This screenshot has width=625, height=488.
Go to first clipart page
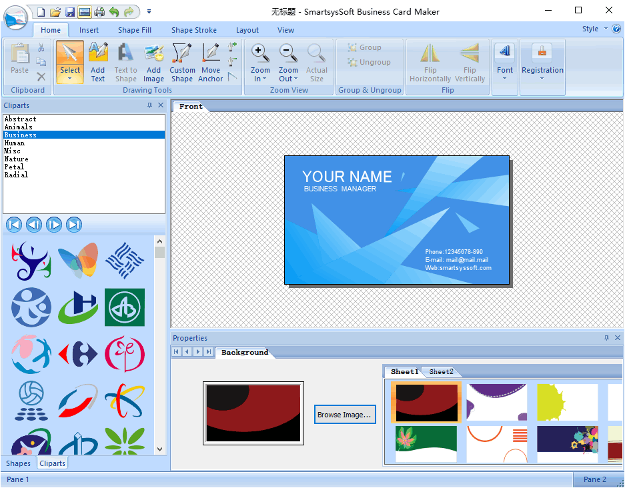tap(14, 225)
